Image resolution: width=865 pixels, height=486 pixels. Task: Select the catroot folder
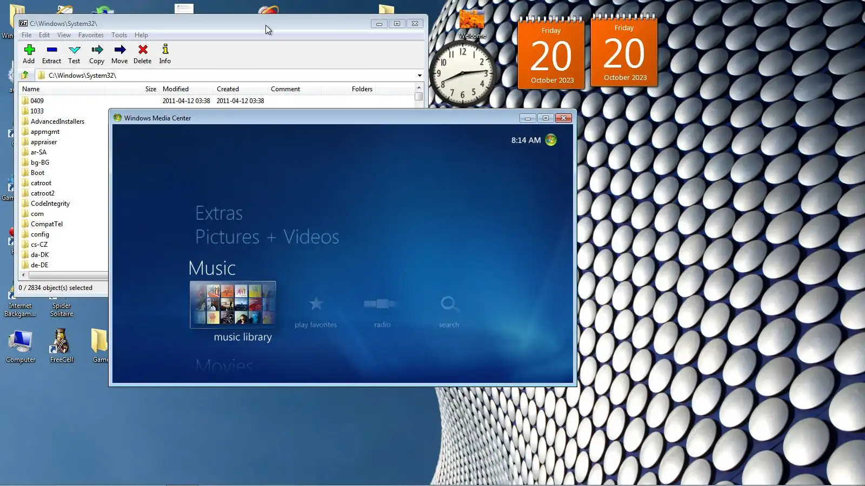[x=41, y=183]
